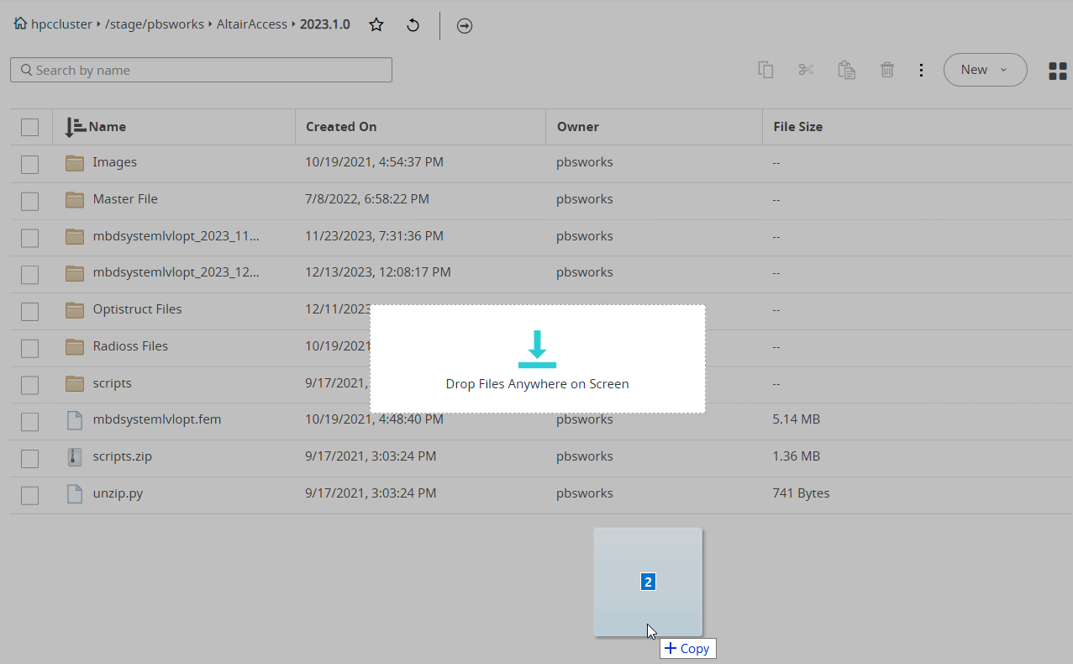Click the 741 Bytes file size cell
Image resolution: width=1073 pixels, height=664 pixels.
click(x=801, y=493)
